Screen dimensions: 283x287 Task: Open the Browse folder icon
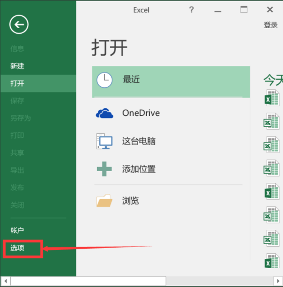pos(104,201)
